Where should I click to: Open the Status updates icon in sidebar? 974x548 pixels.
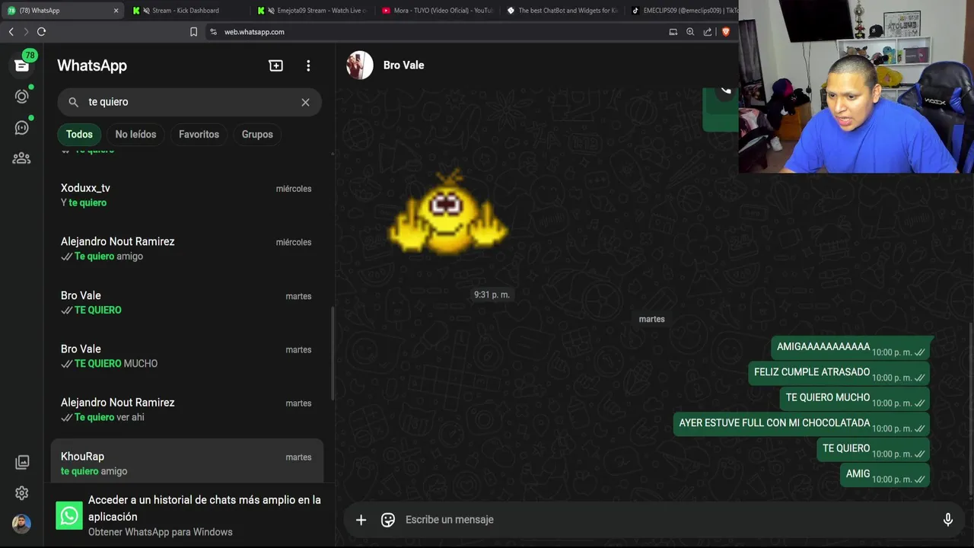point(21,96)
